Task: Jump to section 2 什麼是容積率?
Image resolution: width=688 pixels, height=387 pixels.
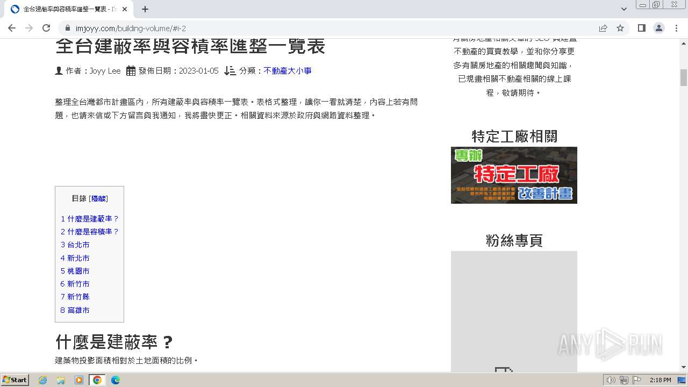Action: tap(90, 232)
